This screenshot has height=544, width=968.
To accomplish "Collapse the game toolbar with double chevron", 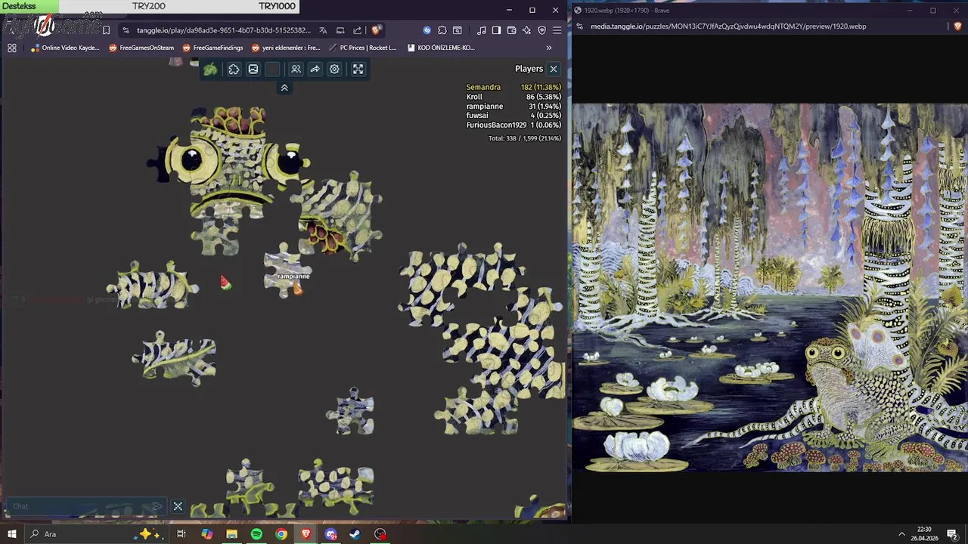I will pyautogui.click(x=284, y=88).
